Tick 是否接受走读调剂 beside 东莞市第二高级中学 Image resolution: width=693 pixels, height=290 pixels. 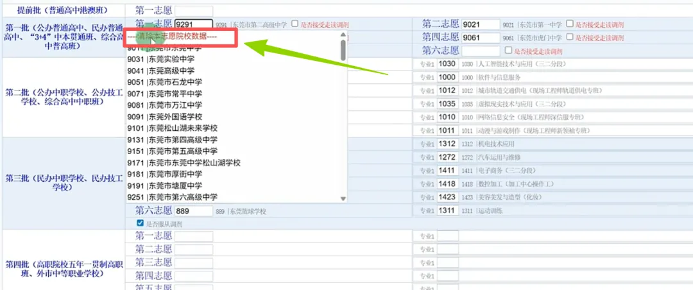pos(295,24)
